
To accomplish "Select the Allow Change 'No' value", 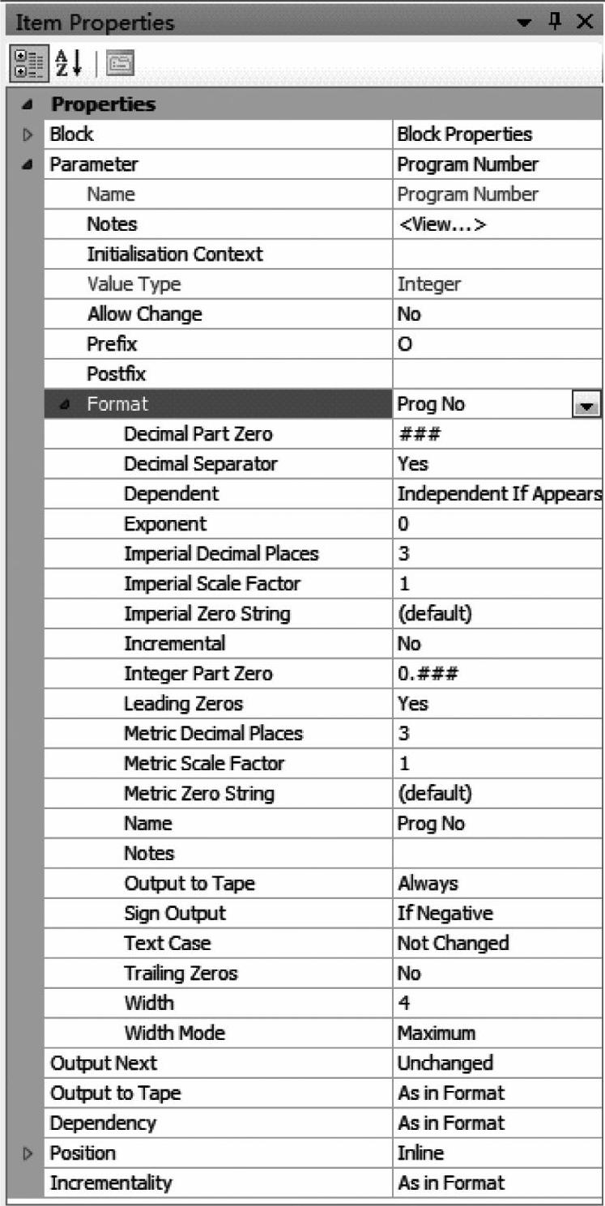I will coord(410,314).
